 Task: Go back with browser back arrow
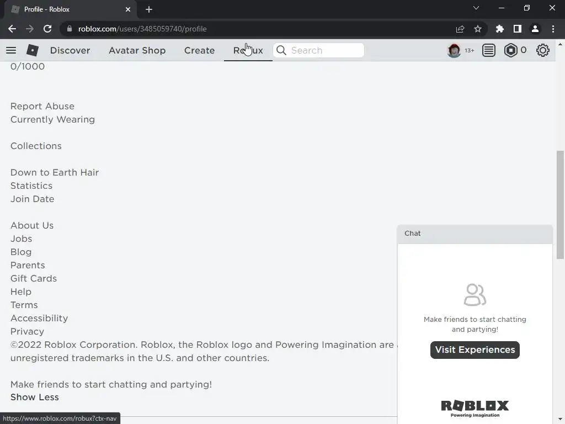click(12, 29)
